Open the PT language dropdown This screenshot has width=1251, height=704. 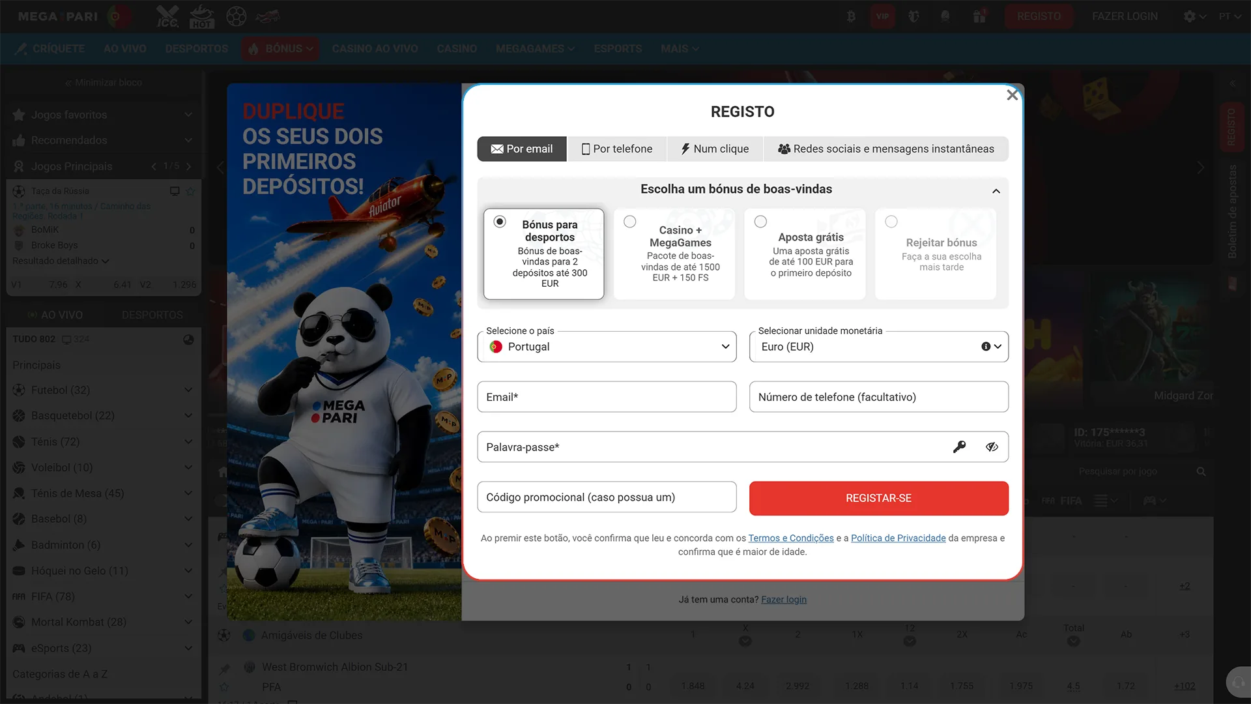coord(1229,16)
